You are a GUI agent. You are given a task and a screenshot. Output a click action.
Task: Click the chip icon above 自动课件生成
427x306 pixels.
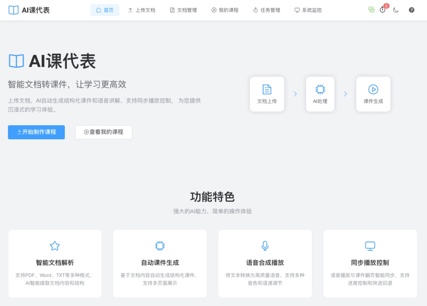pos(160,246)
